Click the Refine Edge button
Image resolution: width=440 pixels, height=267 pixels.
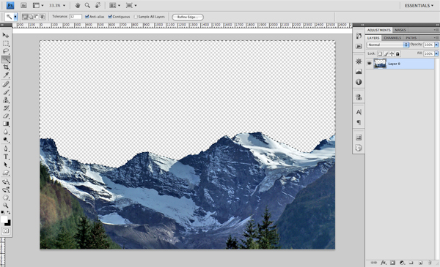(x=188, y=17)
